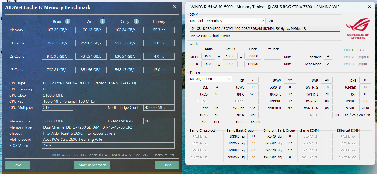Click the PMIC5100: Richtek Power text
Viewport: 377px width, 174px height.
(210, 36)
